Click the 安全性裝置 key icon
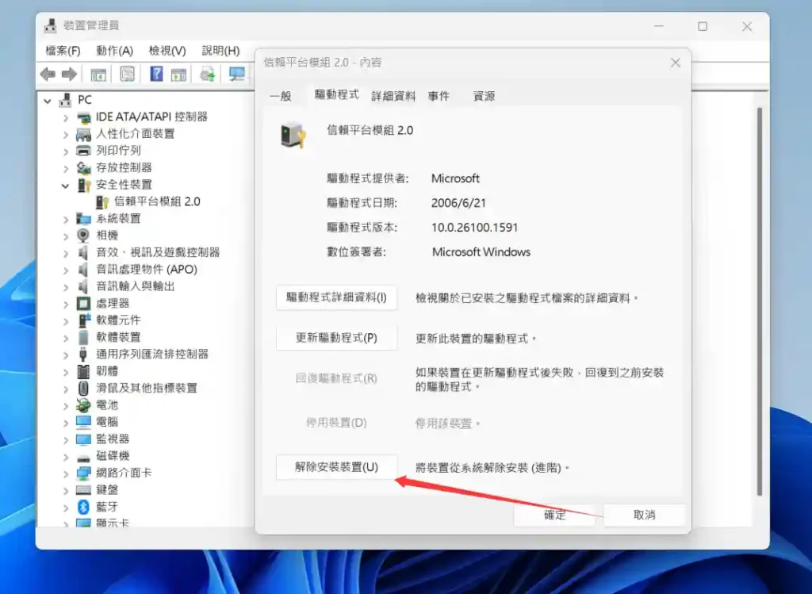The image size is (812, 594). point(84,185)
